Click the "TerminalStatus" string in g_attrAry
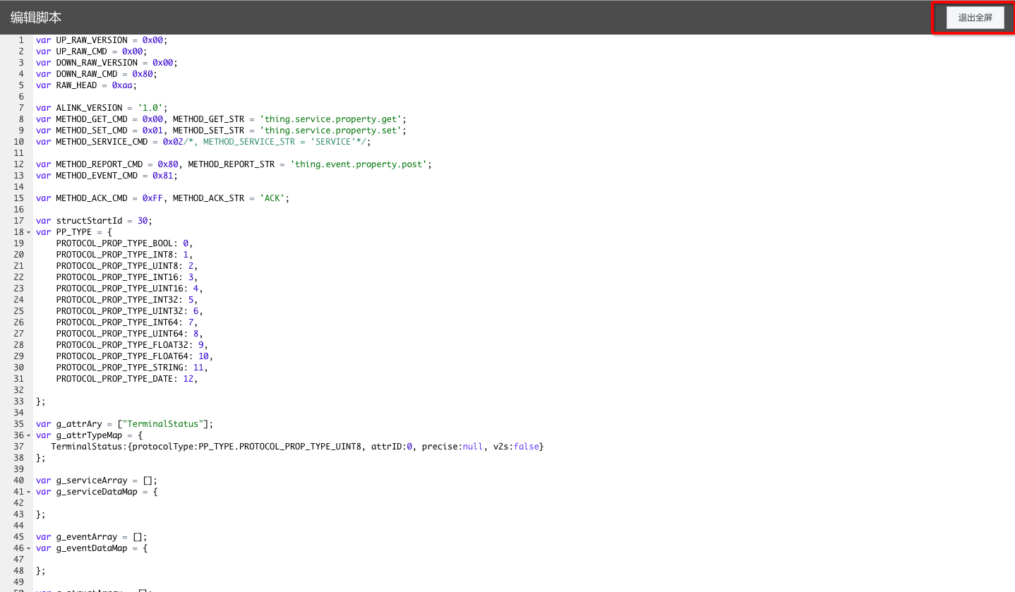This screenshot has width=1015, height=592. point(163,424)
